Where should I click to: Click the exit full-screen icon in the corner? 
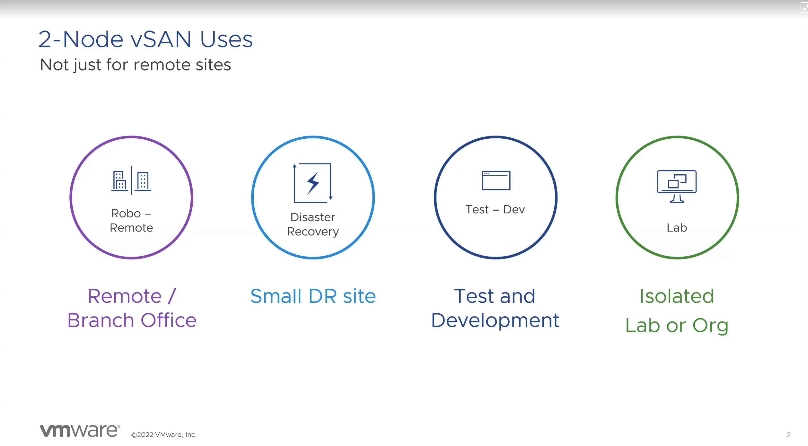click(804, 7)
